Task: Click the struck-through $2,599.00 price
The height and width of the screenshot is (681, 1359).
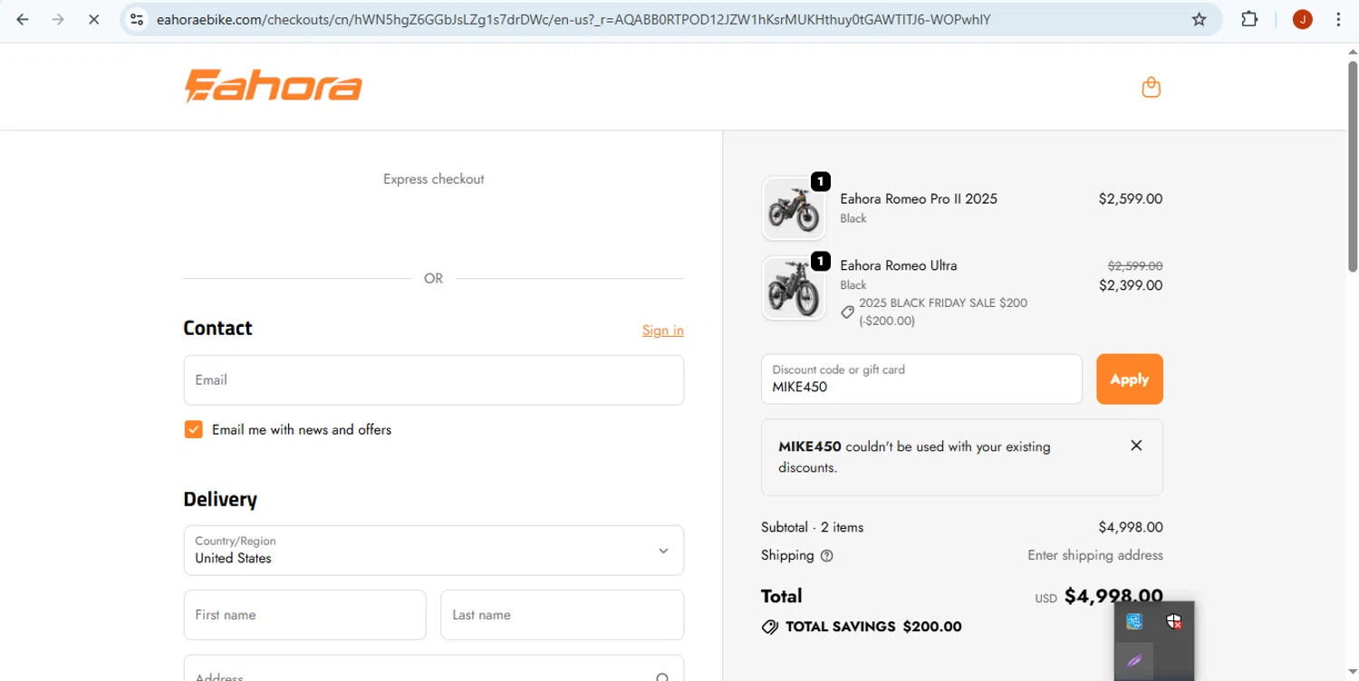Action: click(1135, 266)
